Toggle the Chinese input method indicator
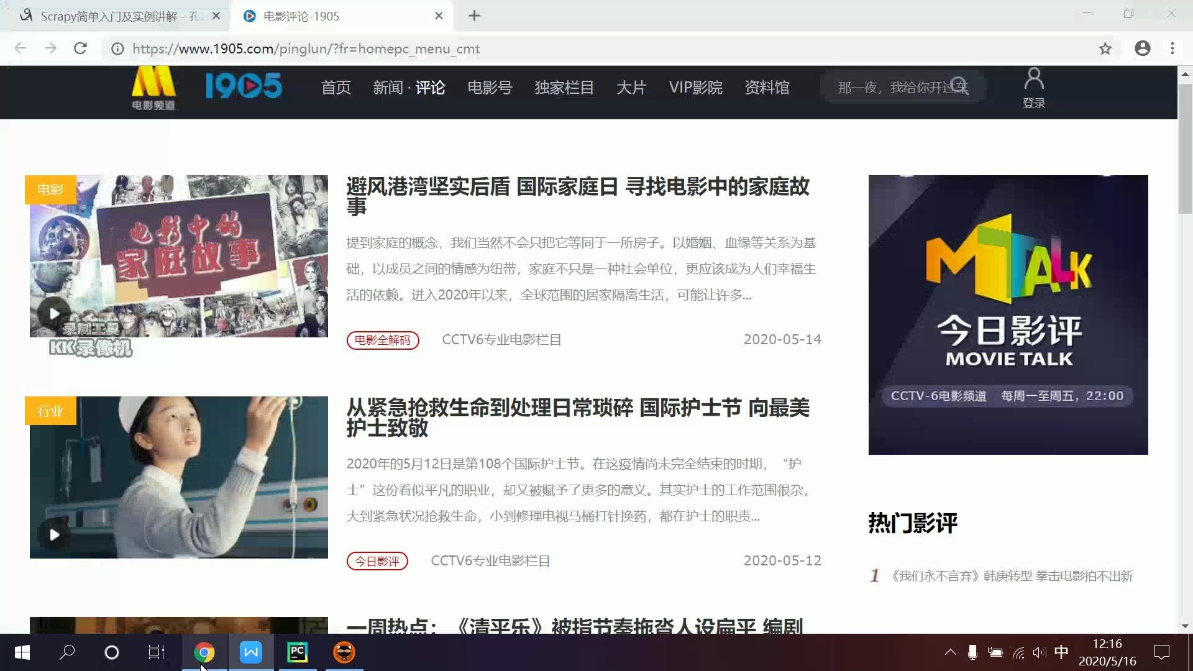Viewport: 1193px width, 671px height. [1061, 652]
